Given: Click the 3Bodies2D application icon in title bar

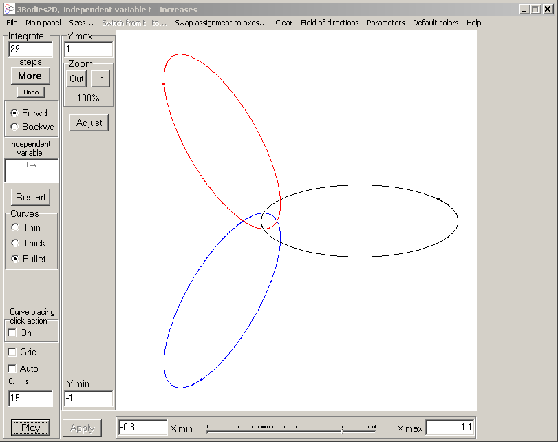Looking at the screenshot, I should pyautogui.click(x=9, y=9).
